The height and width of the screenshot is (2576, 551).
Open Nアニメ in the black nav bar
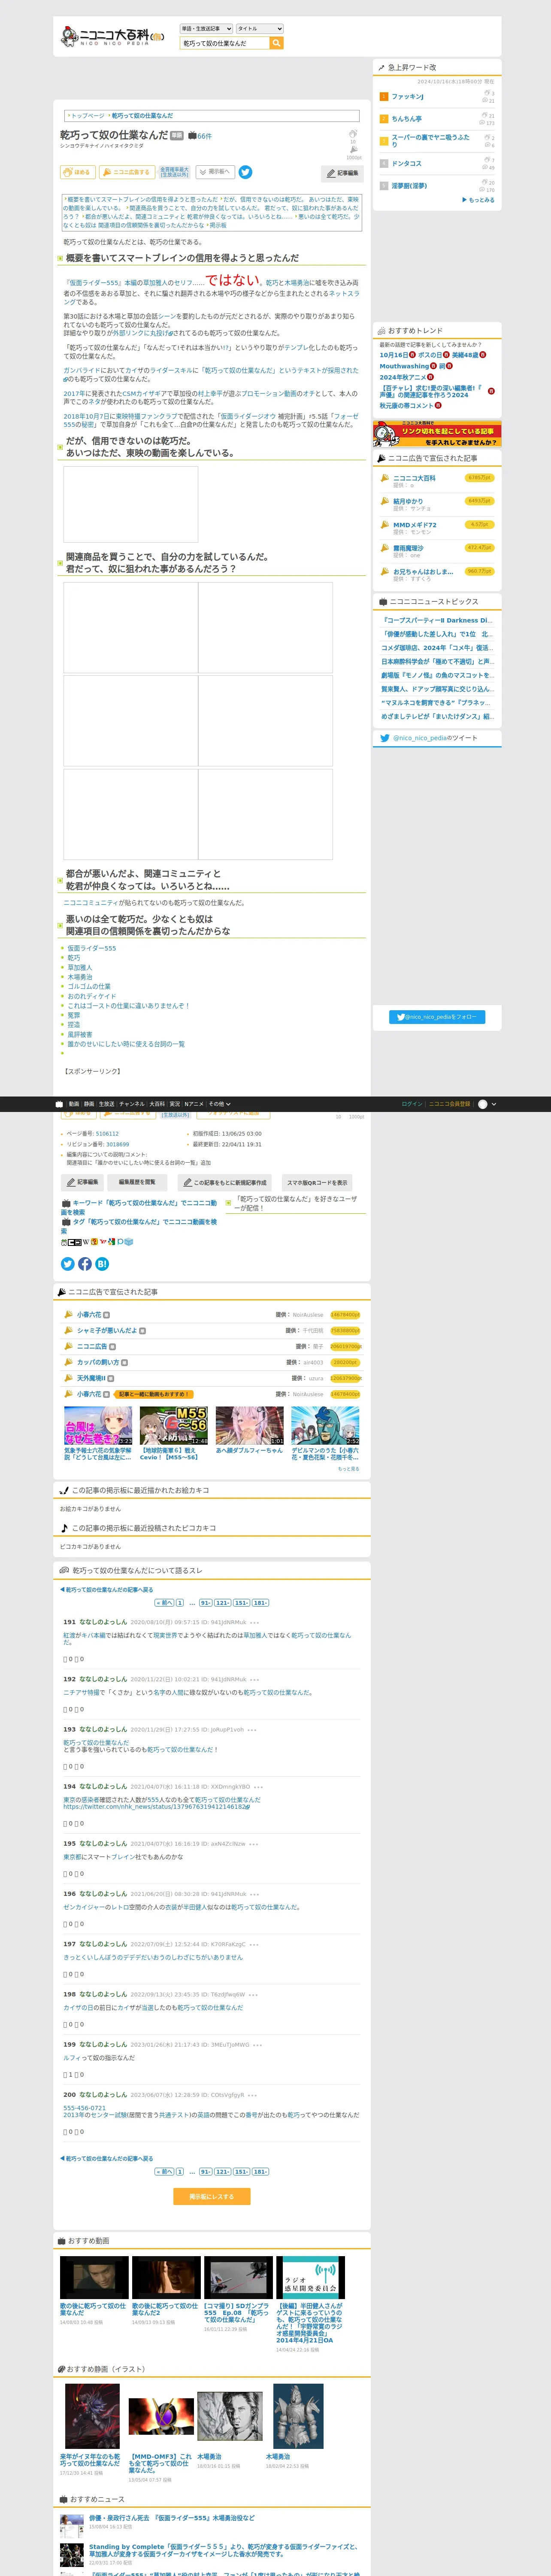click(194, 1104)
